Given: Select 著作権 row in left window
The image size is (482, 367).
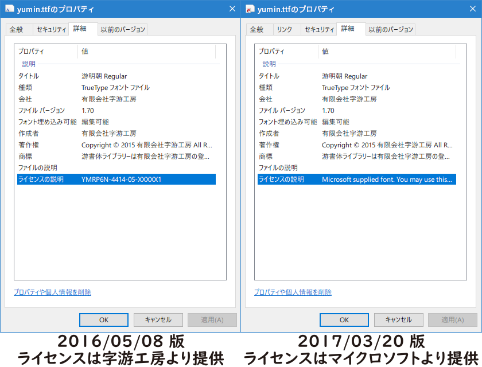Looking at the screenshot, I should point(116,145).
